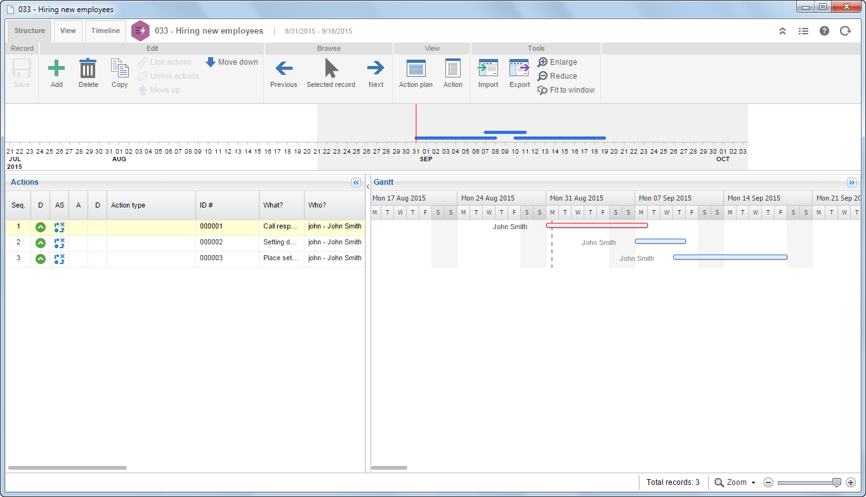
Task: Click the action status icon for 000002
Action: tap(60, 242)
